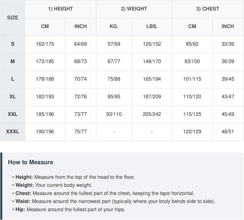Click the 39/45 chest inch cell
This screenshot has width=244, height=220.
click(x=228, y=79)
